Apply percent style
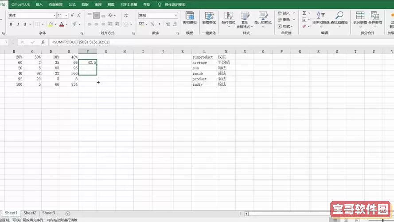This screenshot has width=394, height=222. [152, 24]
